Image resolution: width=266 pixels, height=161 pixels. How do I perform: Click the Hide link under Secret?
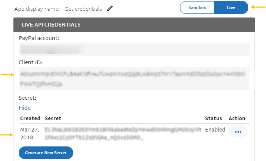(x=25, y=108)
